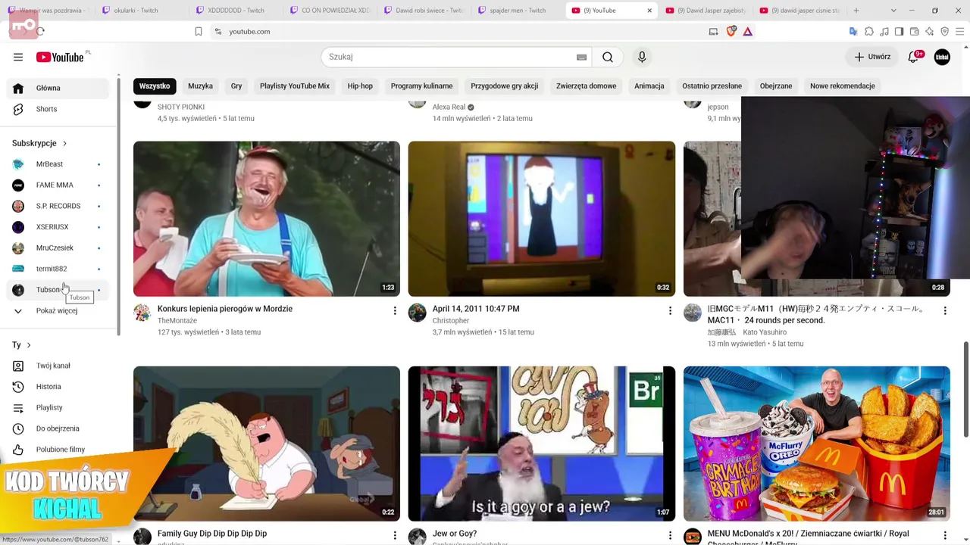970x545 pixels.
Task: Bookmark this page in address bar
Action: coord(199,31)
